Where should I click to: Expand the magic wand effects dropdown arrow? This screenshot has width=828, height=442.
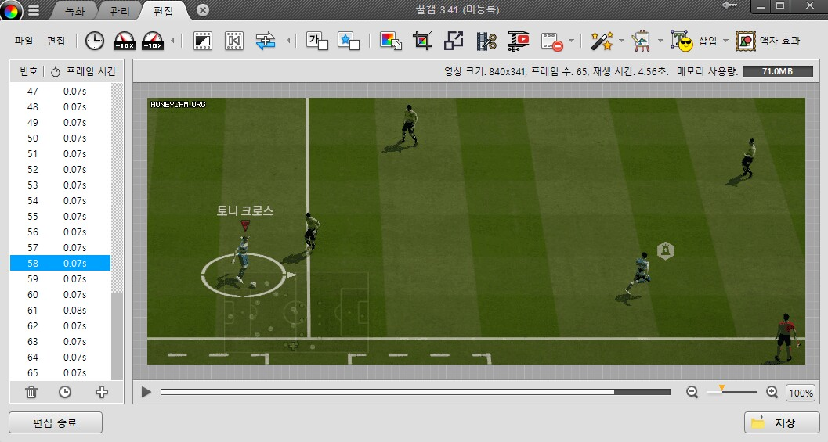tap(621, 41)
